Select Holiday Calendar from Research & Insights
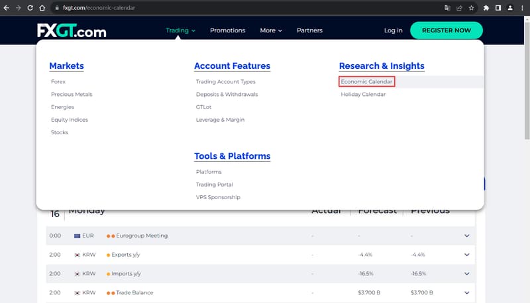Image resolution: width=530 pixels, height=303 pixels. click(363, 95)
